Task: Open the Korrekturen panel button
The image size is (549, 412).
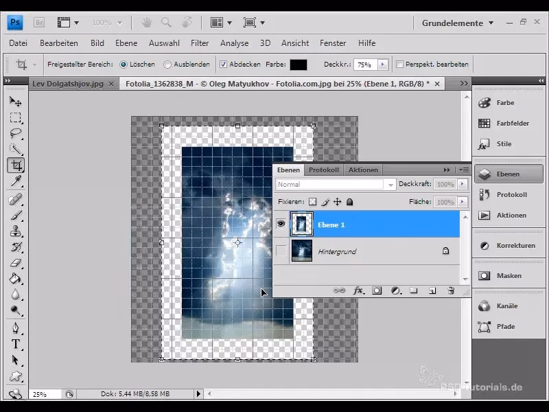Action: tap(508, 245)
